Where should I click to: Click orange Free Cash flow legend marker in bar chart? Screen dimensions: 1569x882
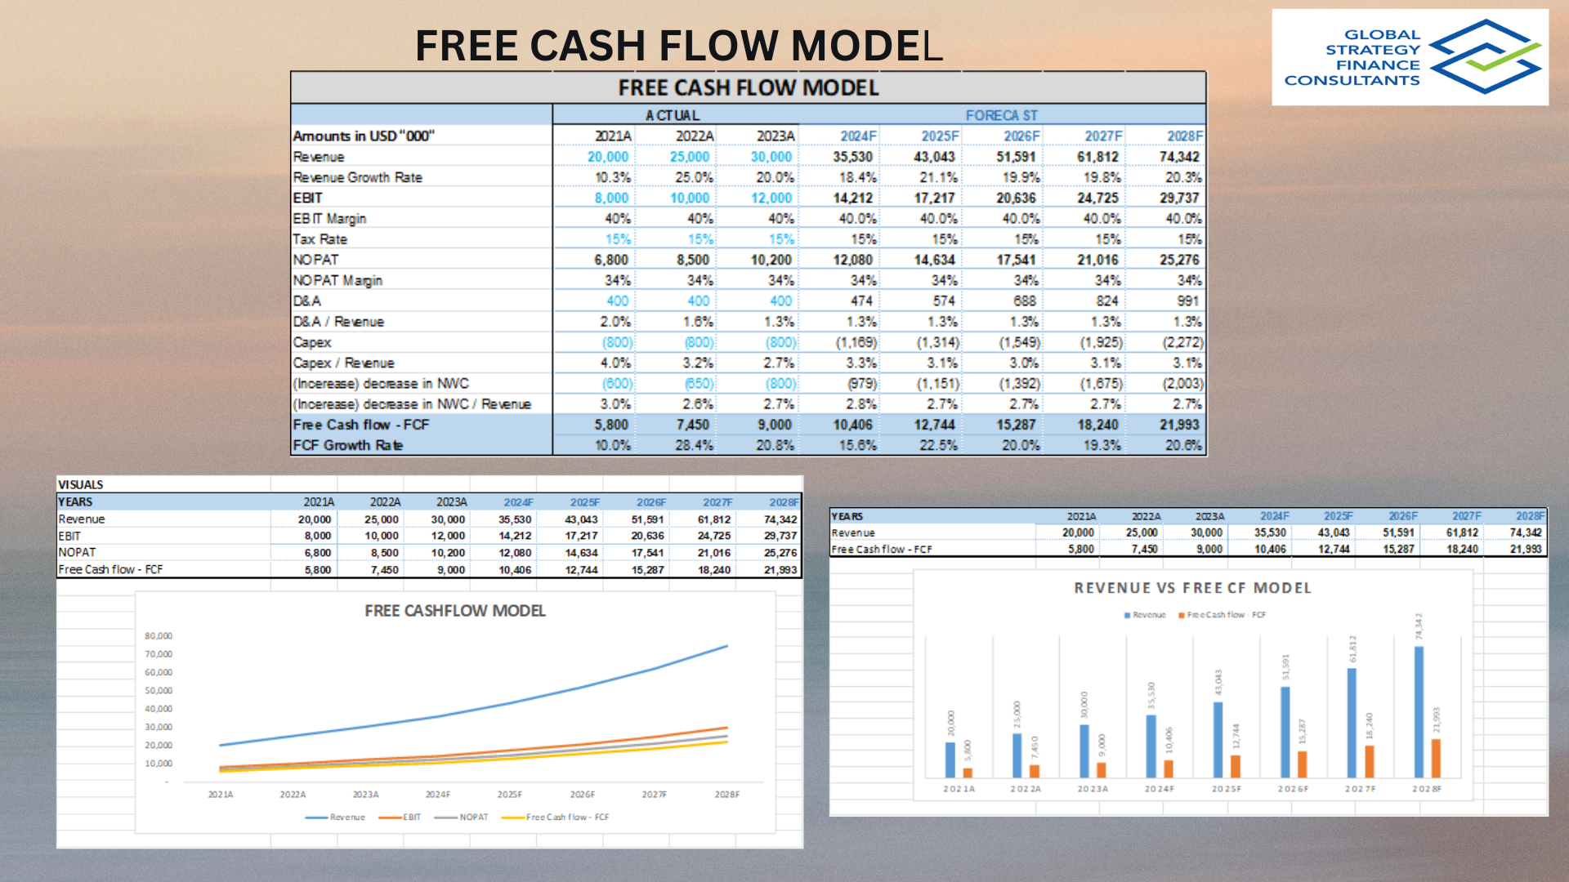(1182, 615)
